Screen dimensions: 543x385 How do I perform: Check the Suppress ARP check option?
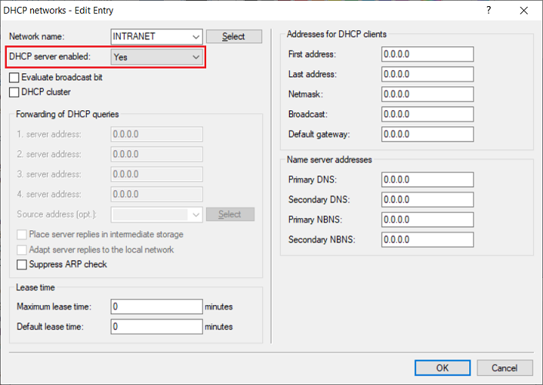click(x=22, y=265)
